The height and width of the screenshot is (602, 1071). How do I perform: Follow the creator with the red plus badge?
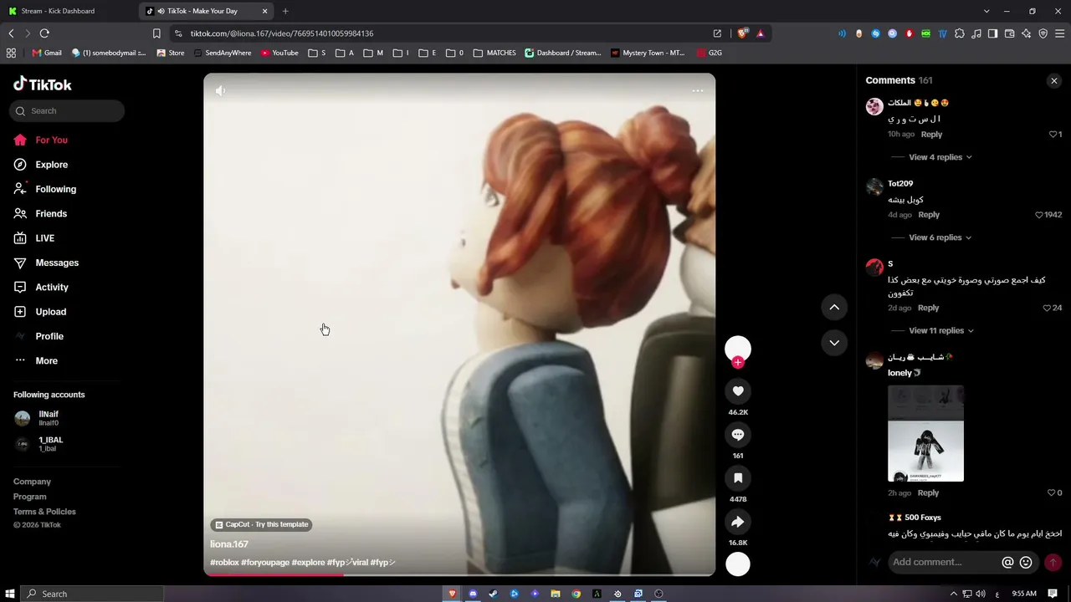pyautogui.click(x=738, y=363)
